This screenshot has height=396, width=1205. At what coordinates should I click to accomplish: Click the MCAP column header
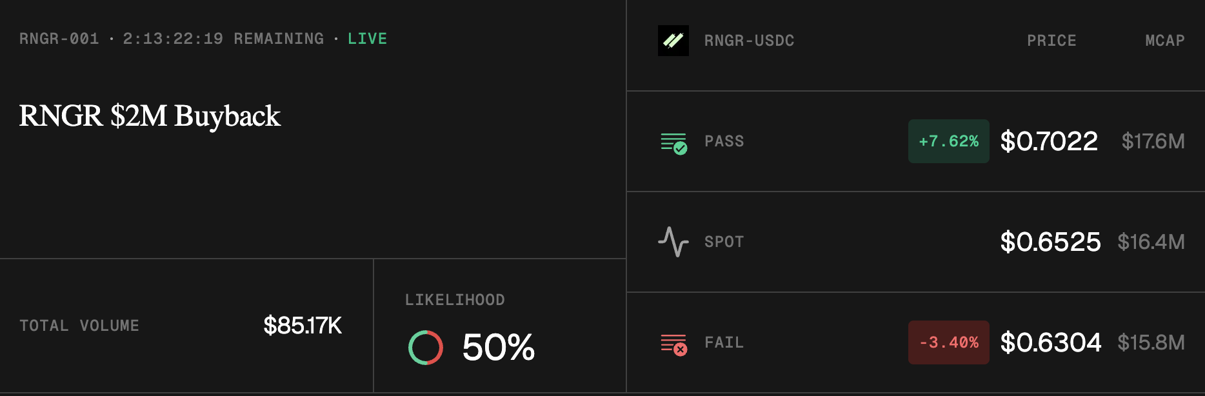tap(1164, 41)
